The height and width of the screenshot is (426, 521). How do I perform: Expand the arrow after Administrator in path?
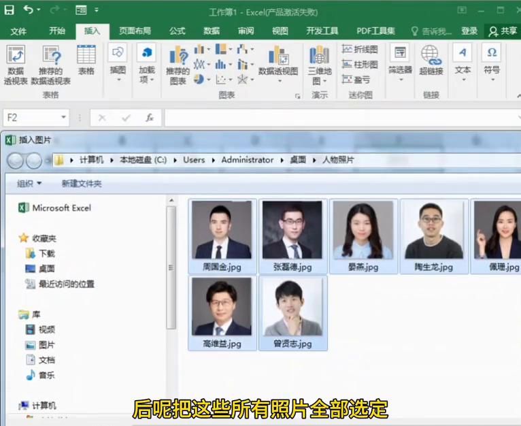(282, 161)
